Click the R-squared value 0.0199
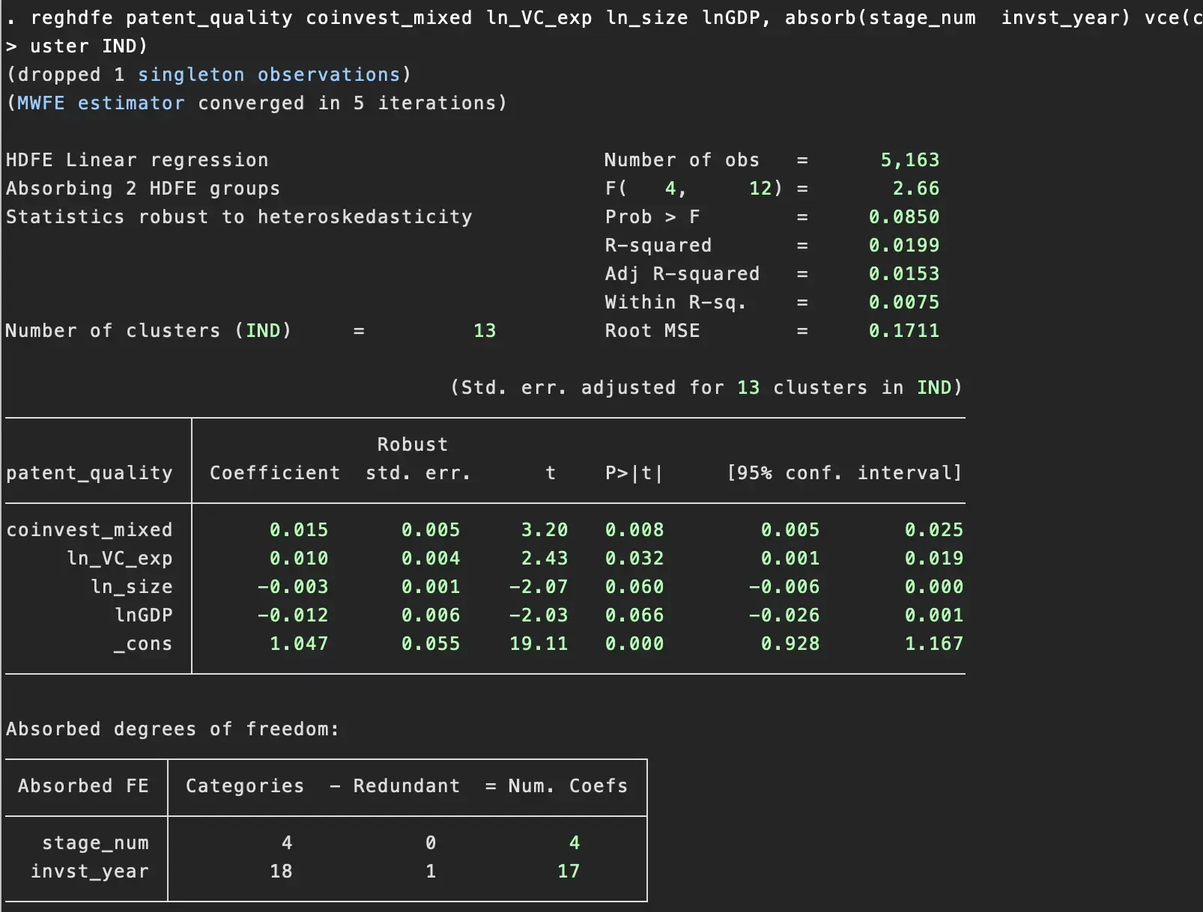This screenshot has width=1203, height=912. (x=903, y=246)
